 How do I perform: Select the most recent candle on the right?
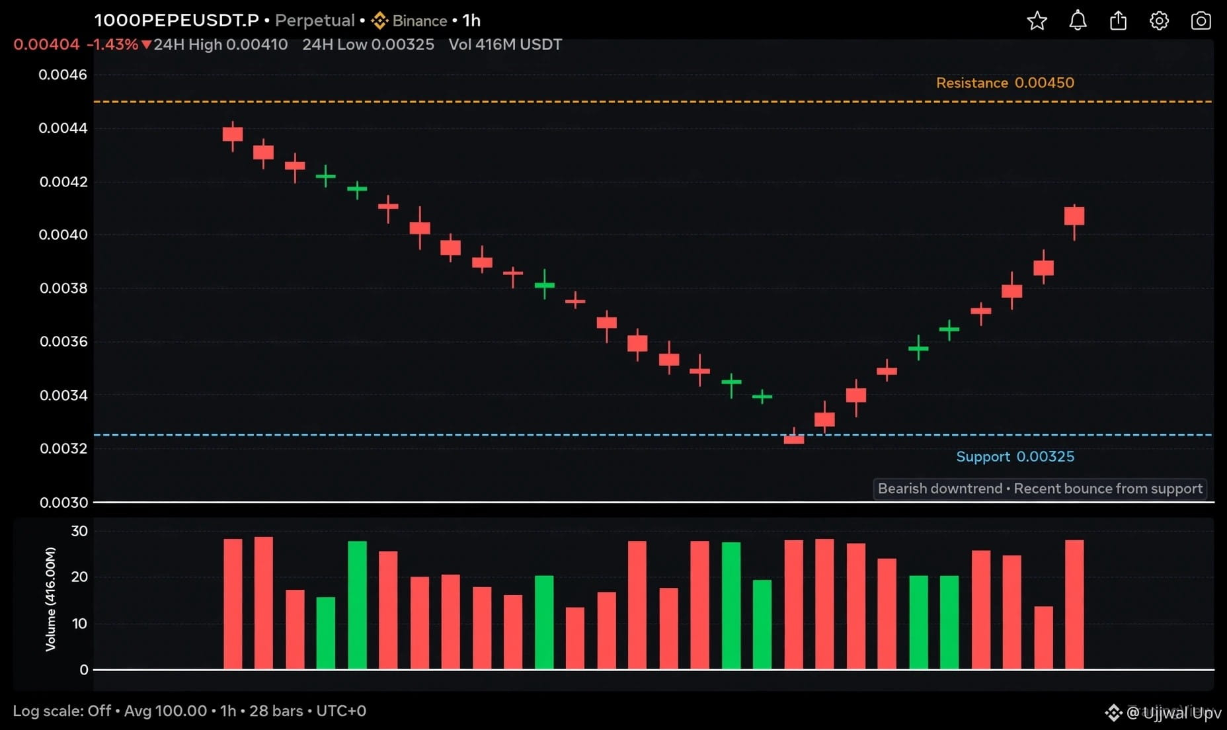point(1074,216)
